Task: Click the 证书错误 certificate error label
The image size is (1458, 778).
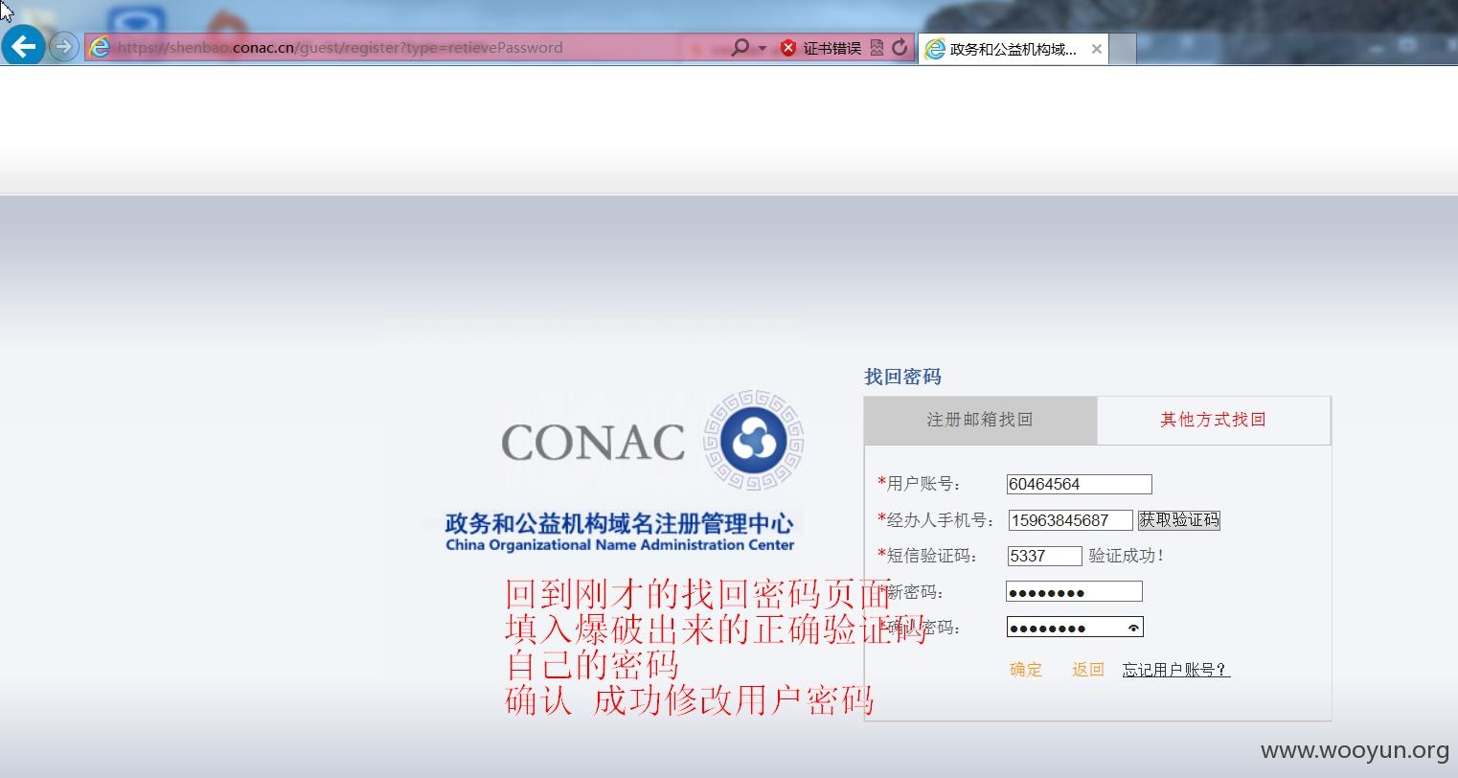Action: pyautogui.click(x=832, y=48)
